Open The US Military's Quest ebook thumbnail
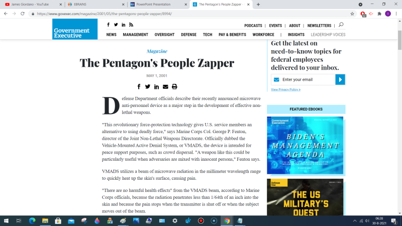 (x=305, y=197)
